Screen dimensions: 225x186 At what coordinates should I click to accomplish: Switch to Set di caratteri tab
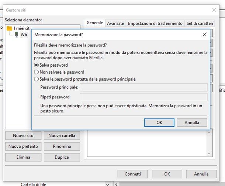pos(200,23)
